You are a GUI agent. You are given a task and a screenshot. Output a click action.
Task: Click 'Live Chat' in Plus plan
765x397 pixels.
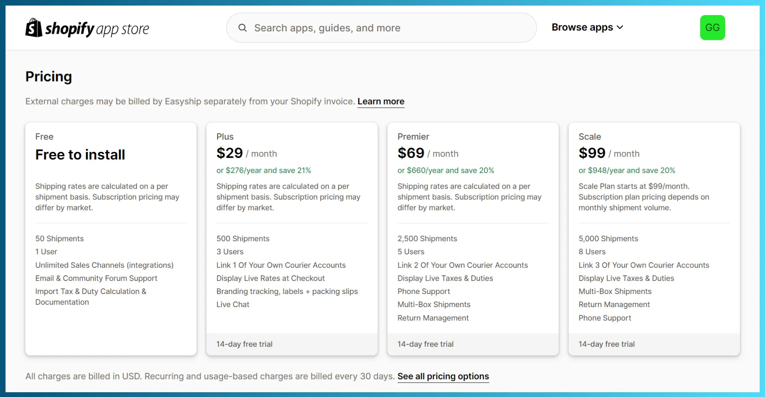coord(233,304)
